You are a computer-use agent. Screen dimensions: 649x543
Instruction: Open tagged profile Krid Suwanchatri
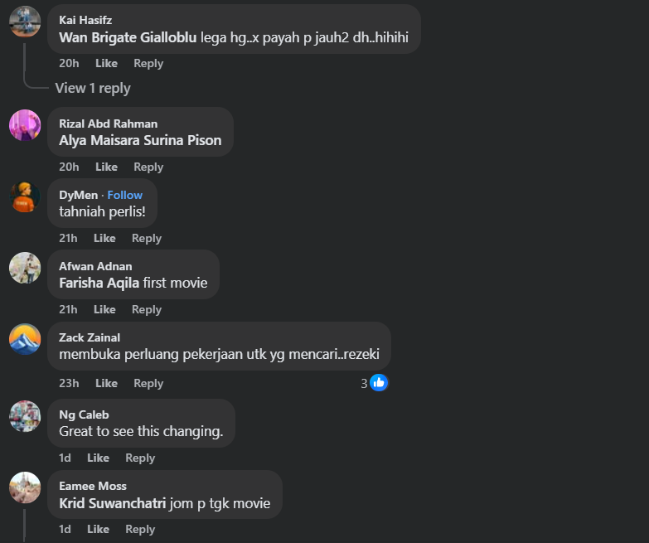113,503
